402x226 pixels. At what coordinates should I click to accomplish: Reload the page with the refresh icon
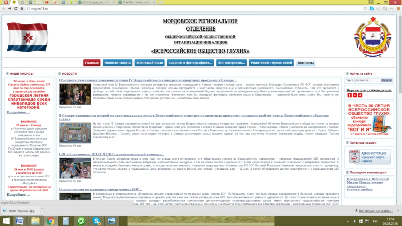pyautogui.click(x=16, y=8)
